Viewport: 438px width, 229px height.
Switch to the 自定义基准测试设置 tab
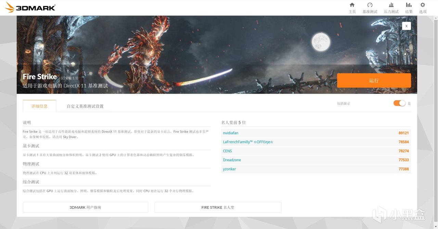point(85,106)
